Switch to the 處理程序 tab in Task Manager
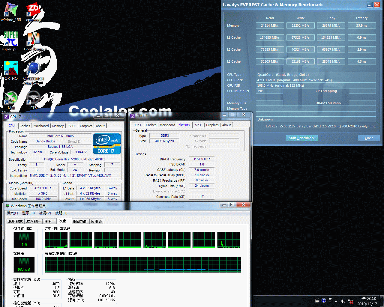384x307 pixels. (x=33, y=222)
